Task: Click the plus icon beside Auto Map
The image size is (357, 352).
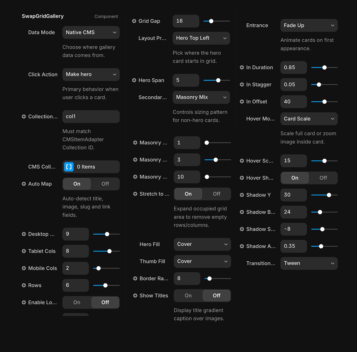Action: 24,184
